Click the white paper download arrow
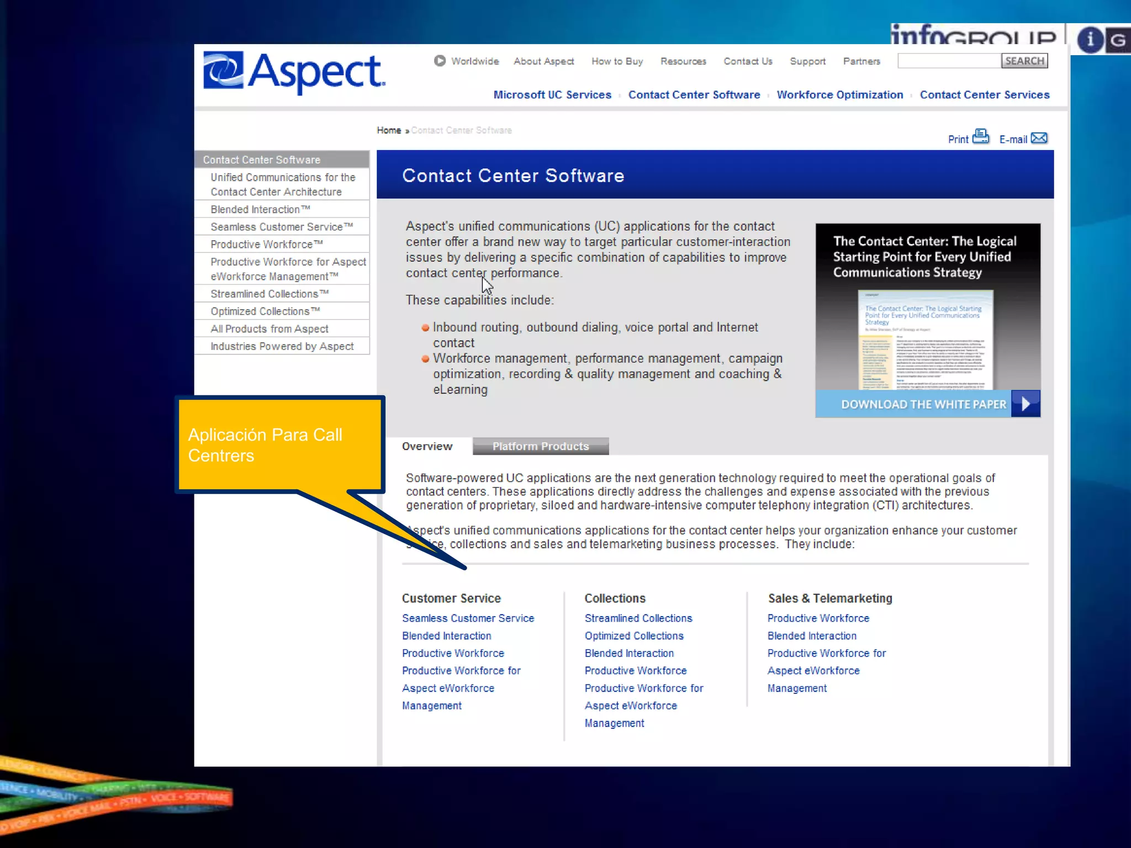 [x=1026, y=404]
